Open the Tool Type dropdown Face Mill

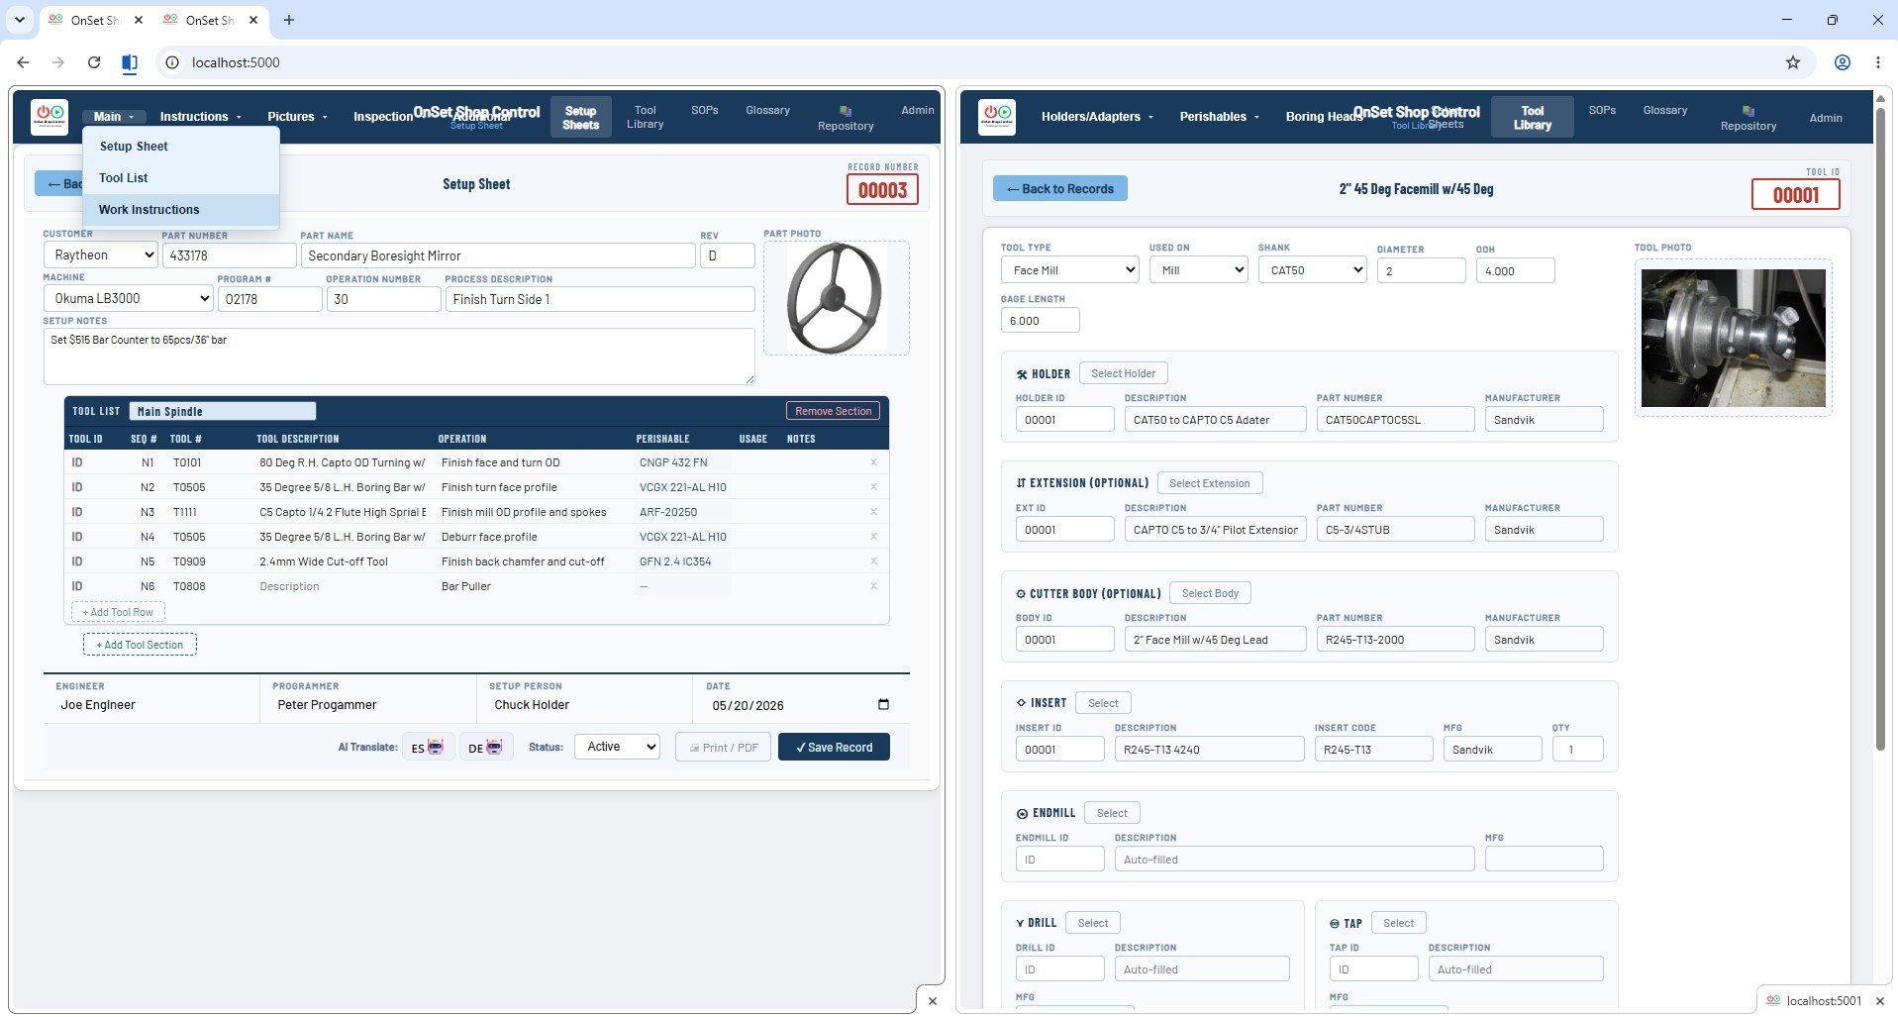(1069, 270)
